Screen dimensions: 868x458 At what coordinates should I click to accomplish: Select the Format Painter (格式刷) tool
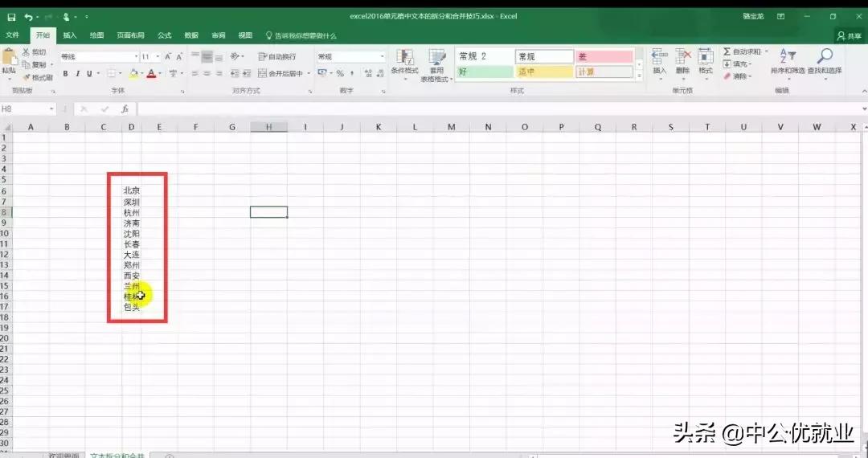click(x=38, y=77)
